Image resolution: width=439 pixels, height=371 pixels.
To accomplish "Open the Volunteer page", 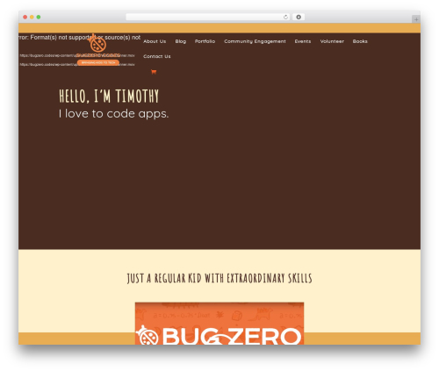I will pyautogui.click(x=332, y=41).
